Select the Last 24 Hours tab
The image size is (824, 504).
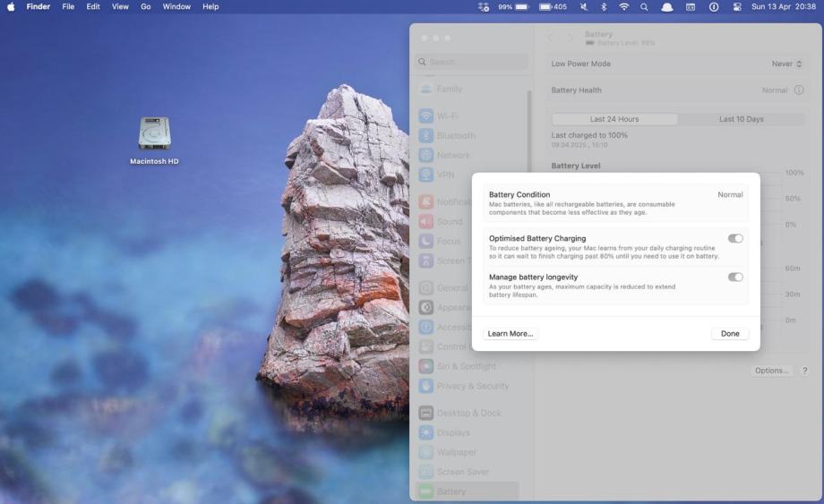coord(614,119)
